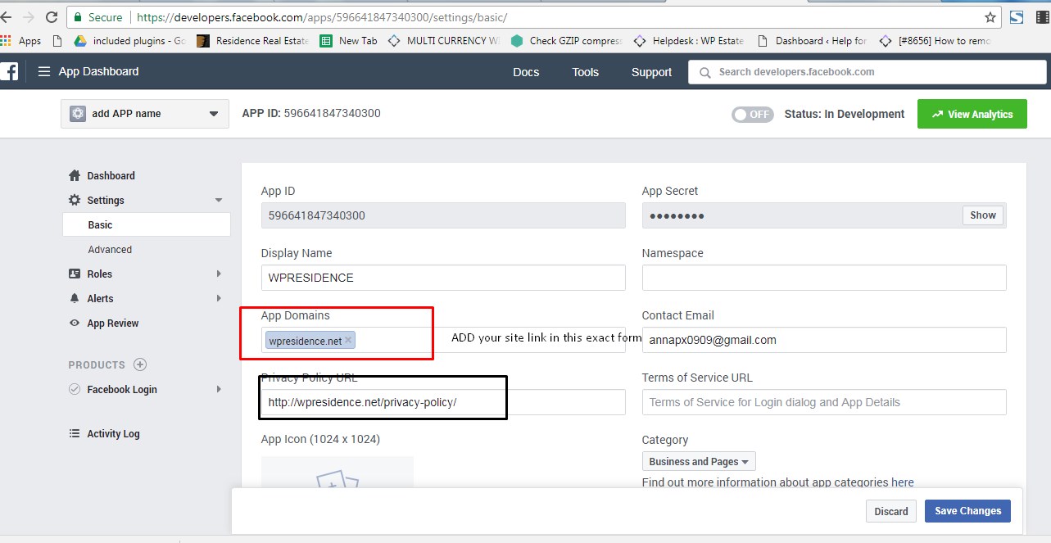The image size is (1051, 543).
Task: Open 'Residence Real Estate' bookmark
Action: coord(252,40)
